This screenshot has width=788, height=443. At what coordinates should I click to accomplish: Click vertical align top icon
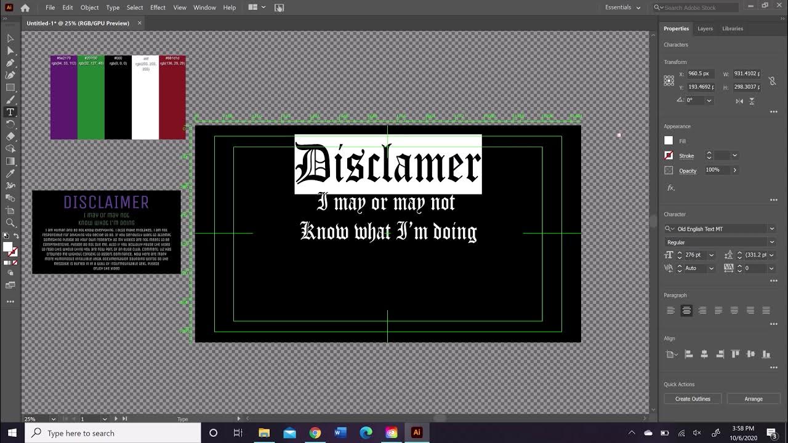click(x=735, y=354)
